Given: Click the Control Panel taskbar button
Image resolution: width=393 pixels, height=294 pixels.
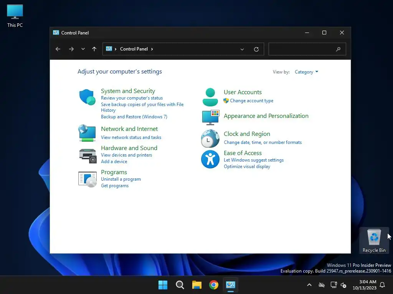Looking at the screenshot, I should pos(231,285).
